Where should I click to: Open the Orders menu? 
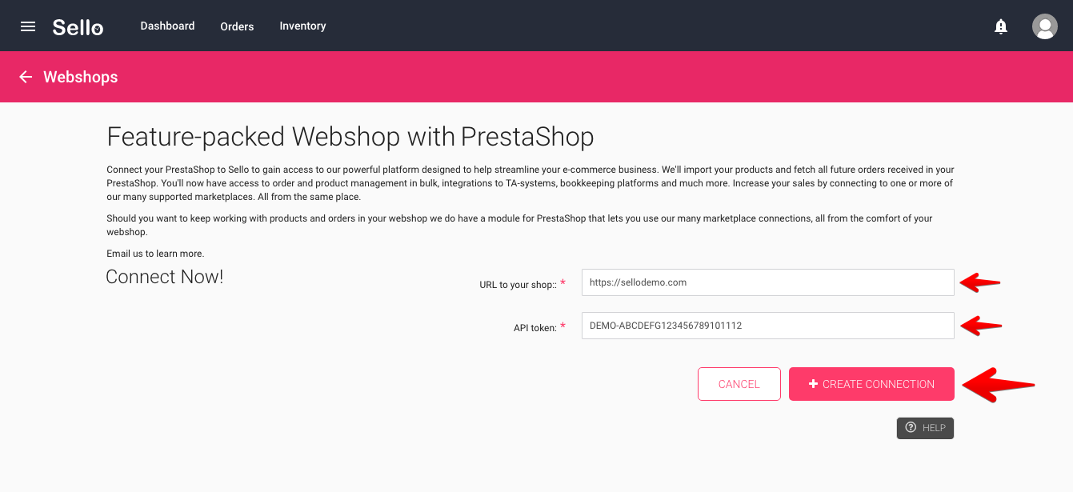[x=237, y=26]
